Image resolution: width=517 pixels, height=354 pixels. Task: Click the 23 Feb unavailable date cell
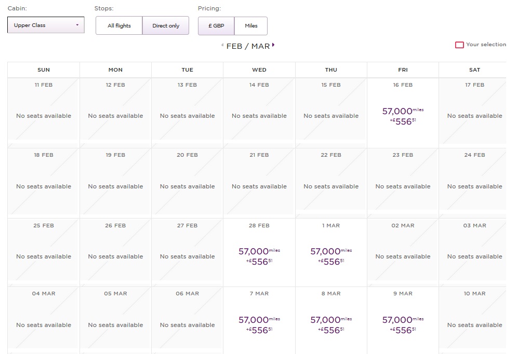click(x=403, y=186)
